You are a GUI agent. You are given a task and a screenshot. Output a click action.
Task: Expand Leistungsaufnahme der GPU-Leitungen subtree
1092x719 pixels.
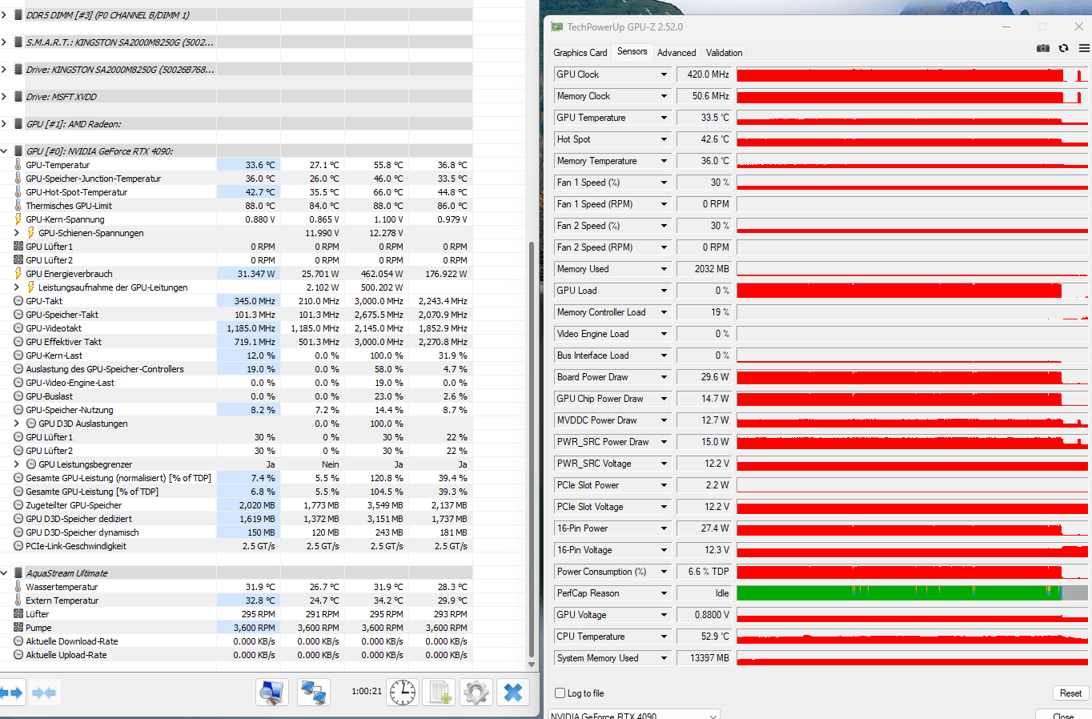(x=17, y=287)
